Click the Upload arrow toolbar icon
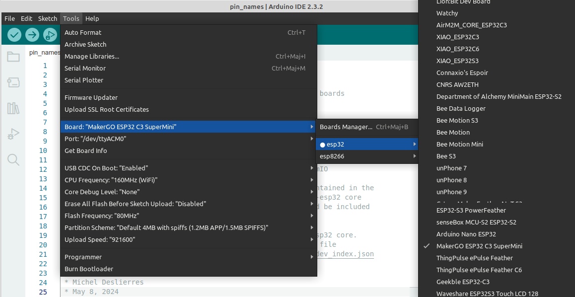 pyautogui.click(x=32, y=35)
